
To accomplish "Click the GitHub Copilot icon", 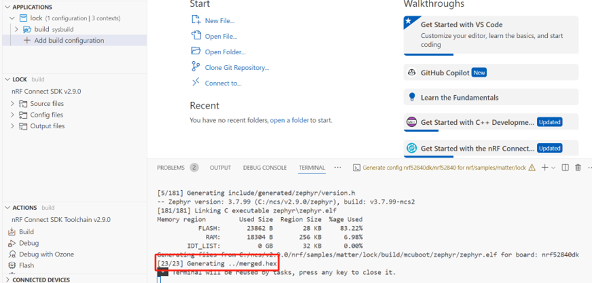I will pyautogui.click(x=412, y=73).
